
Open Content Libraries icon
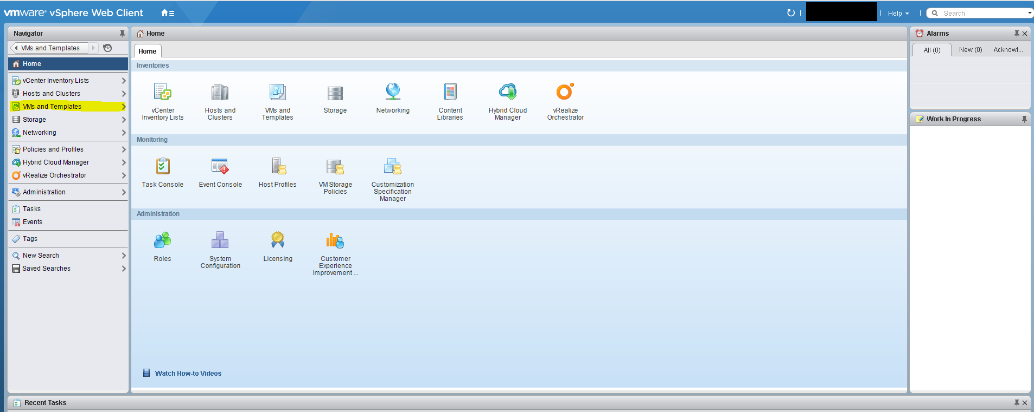(x=450, y=92)
